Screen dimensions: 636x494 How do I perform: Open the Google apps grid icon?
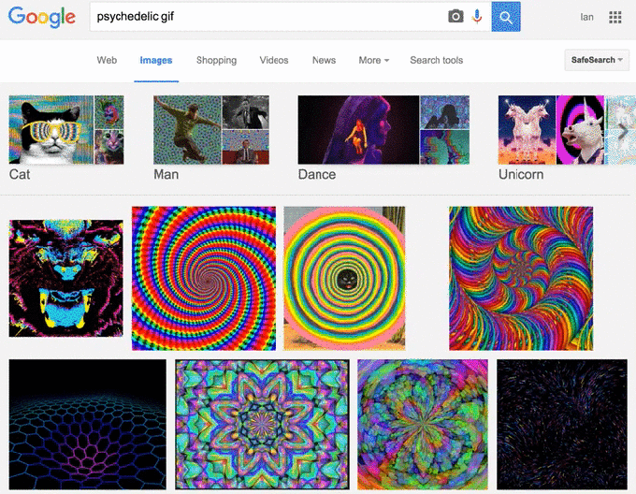point(615,17)
